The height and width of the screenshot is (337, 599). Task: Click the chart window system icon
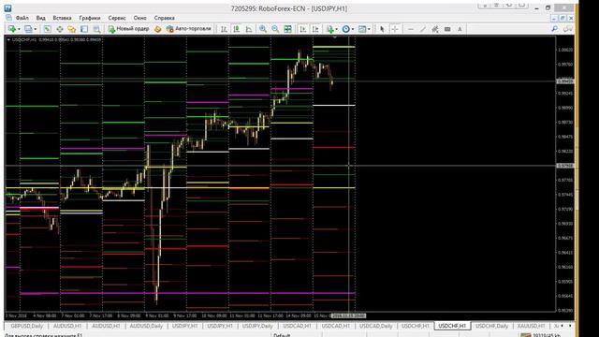point(8,18)
